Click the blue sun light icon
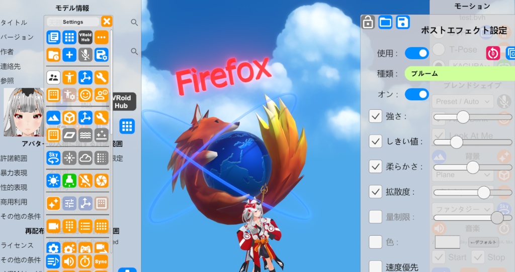The height and width of the screenshot is (272, 515). coord(53,181)
